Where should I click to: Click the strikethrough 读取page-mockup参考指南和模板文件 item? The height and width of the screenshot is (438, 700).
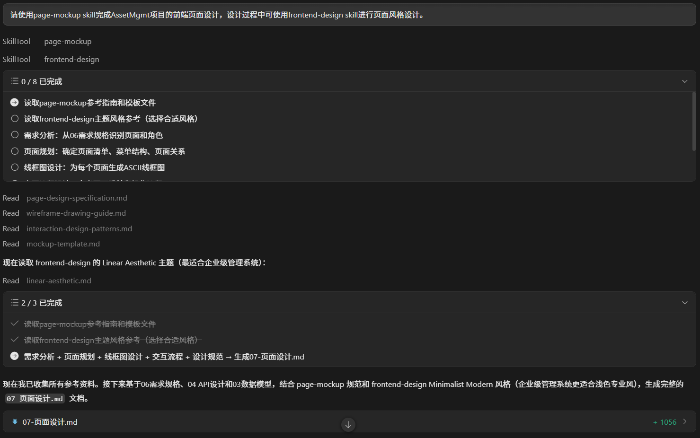90,324
